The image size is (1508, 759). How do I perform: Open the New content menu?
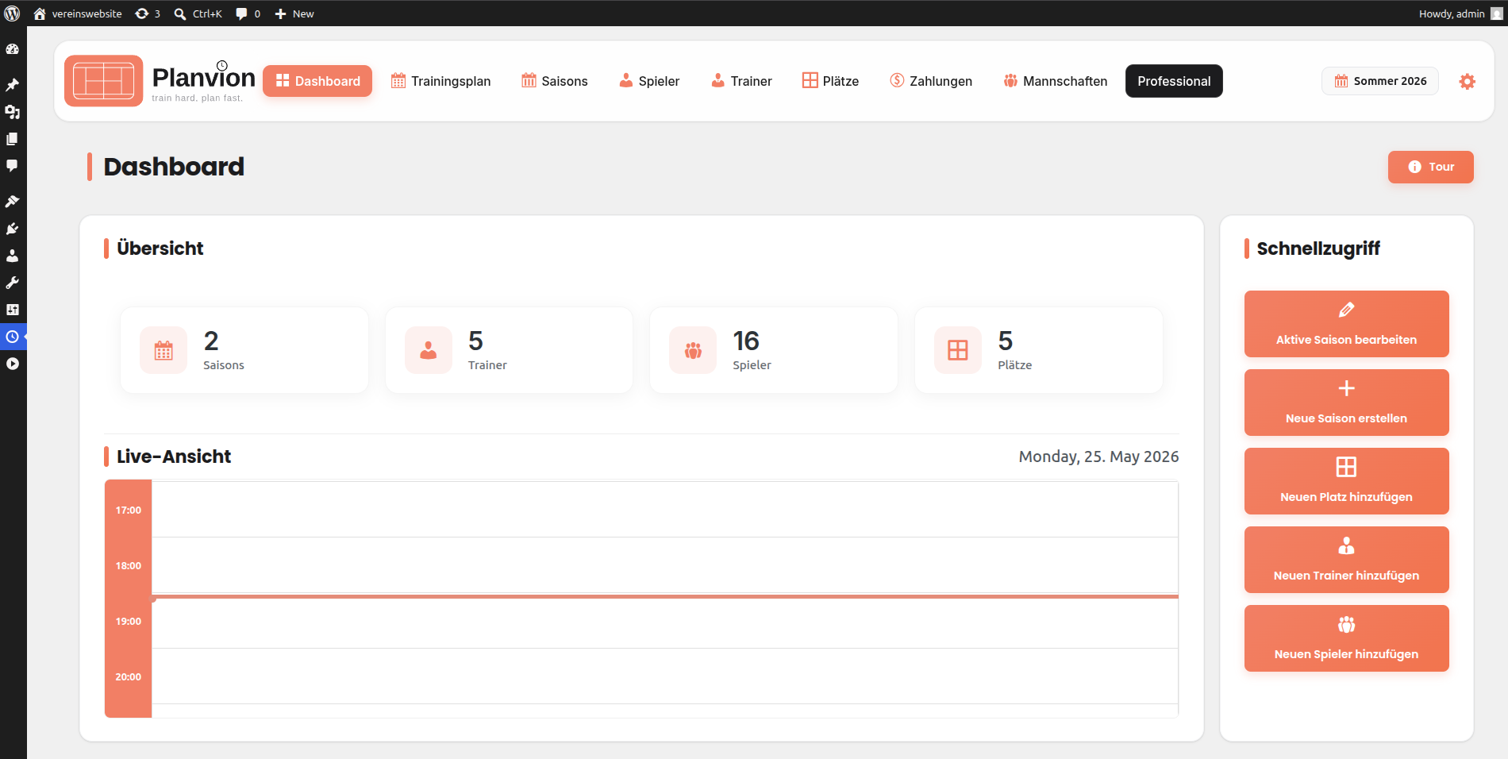(x=294, y=13)
